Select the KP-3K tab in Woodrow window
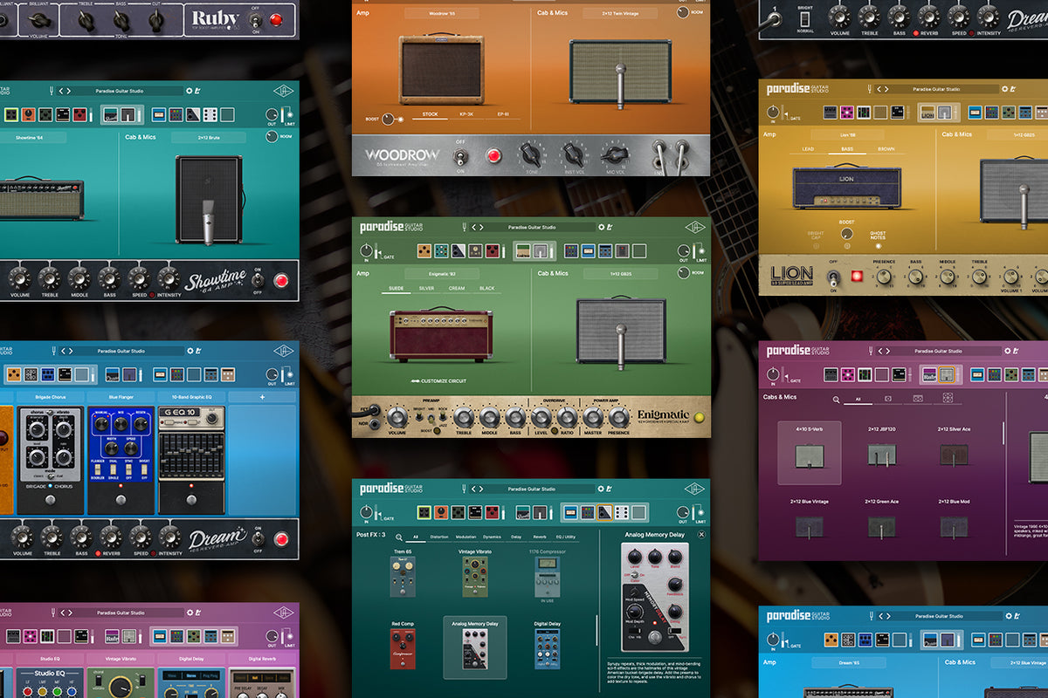The width and height of the screenshot is (1048, 698). pos(466,113)
